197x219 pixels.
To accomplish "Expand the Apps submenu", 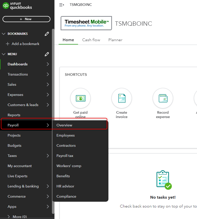I will tap(48, 207).
